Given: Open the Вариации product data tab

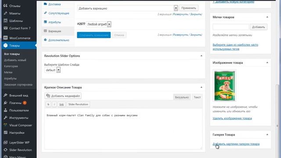Looking at the screenshot, I should click(58, 31).
